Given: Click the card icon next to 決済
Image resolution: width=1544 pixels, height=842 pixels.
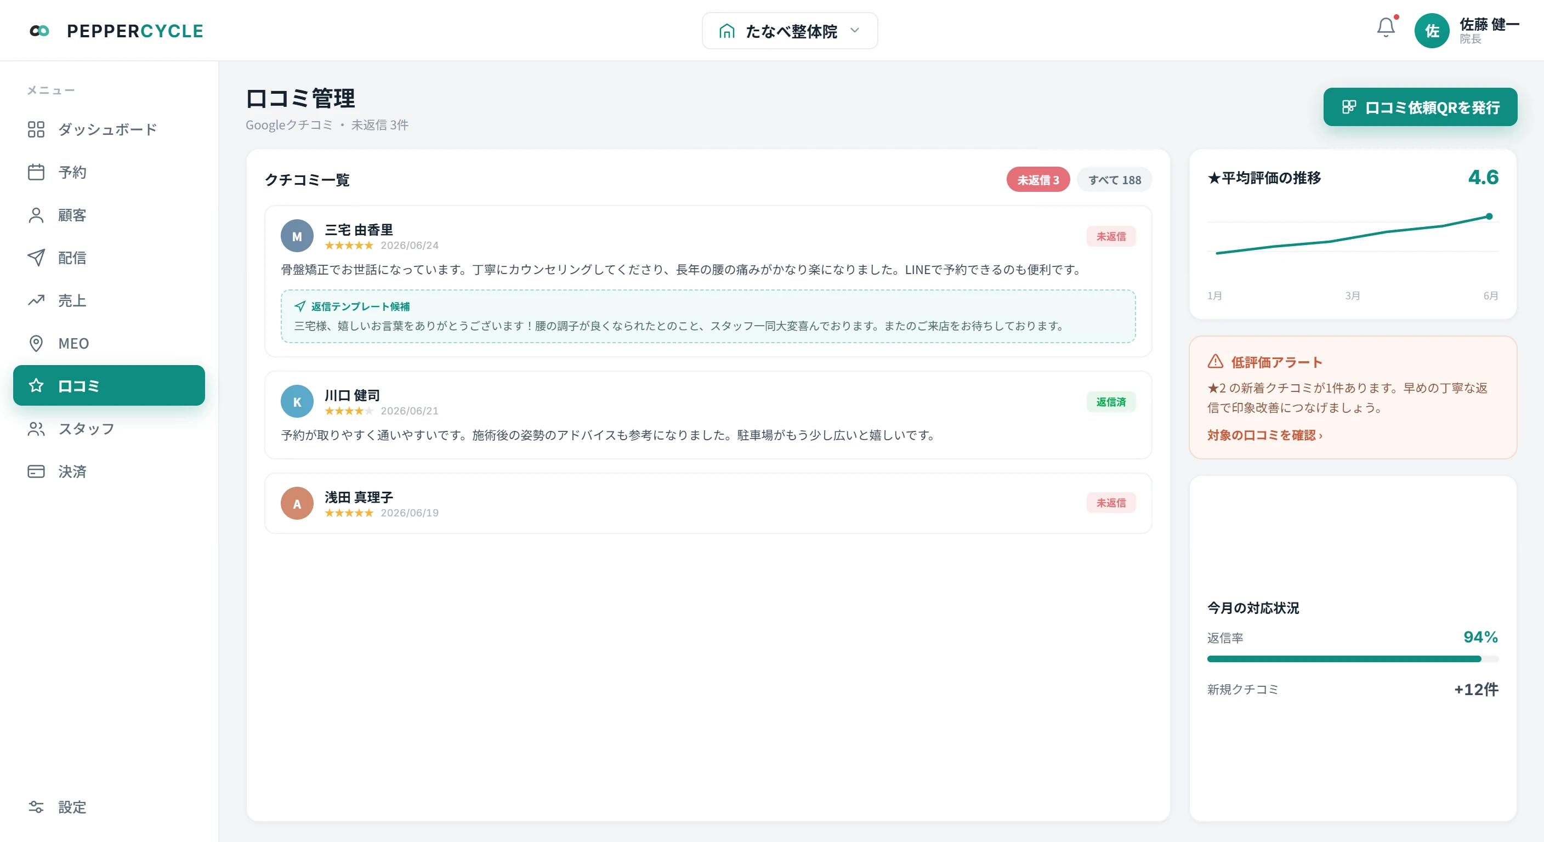Looking at the screenshot, I should 36,471.
